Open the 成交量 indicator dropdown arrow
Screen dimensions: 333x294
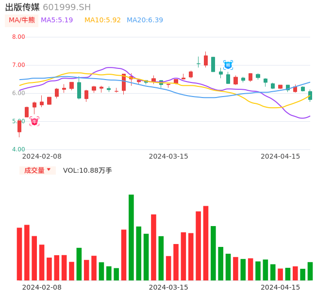(49, 170)
